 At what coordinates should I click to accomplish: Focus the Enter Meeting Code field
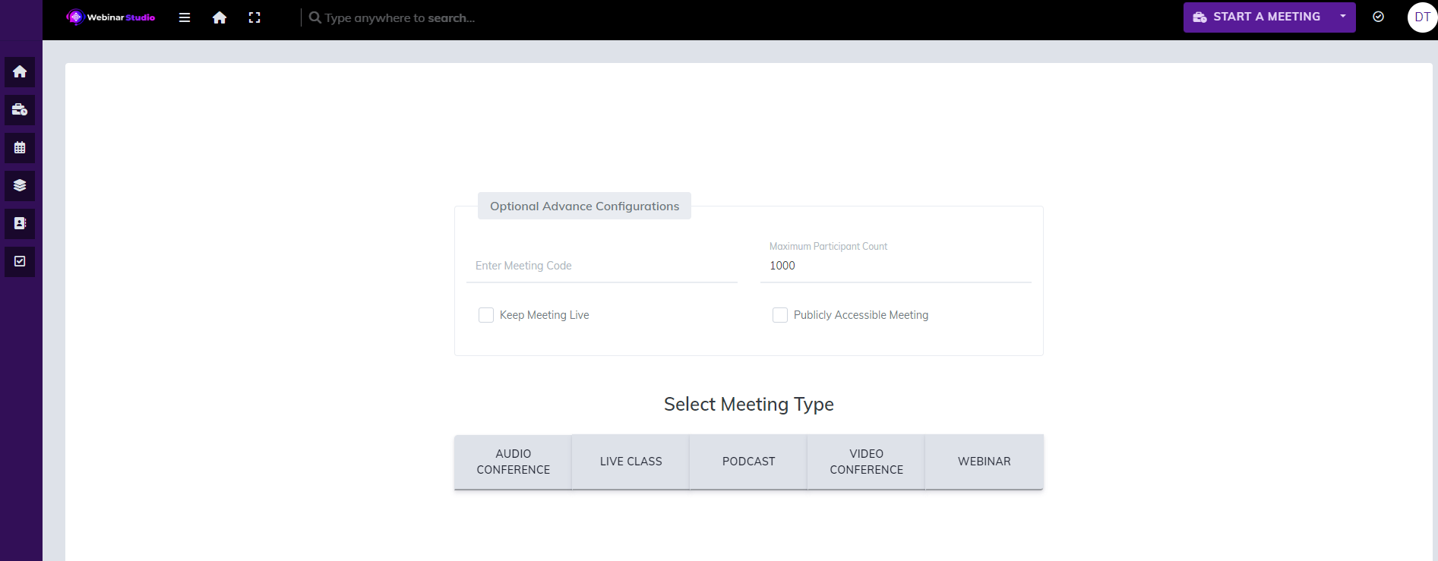click(x=602, y=266)
